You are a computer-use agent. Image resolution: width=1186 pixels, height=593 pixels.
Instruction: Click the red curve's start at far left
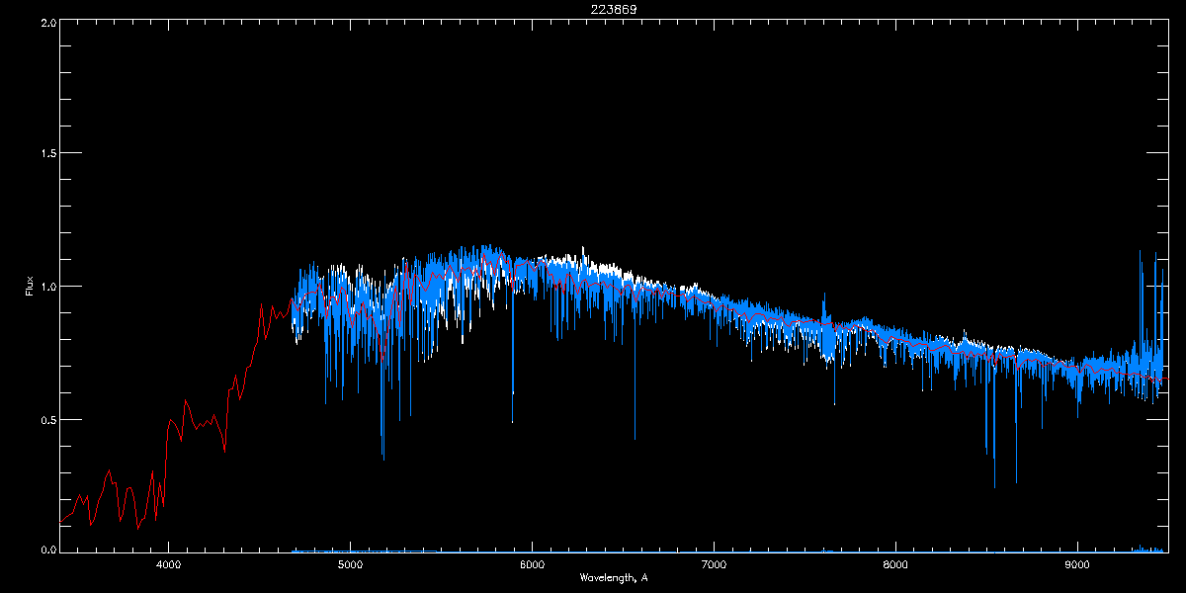point(61,520)
